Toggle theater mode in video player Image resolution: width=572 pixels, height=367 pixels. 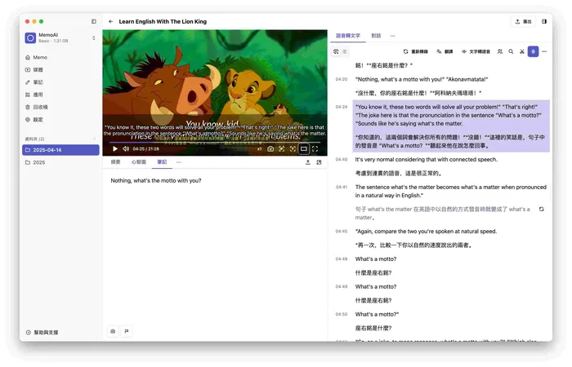pyautogui.click(x=303, y=149)
